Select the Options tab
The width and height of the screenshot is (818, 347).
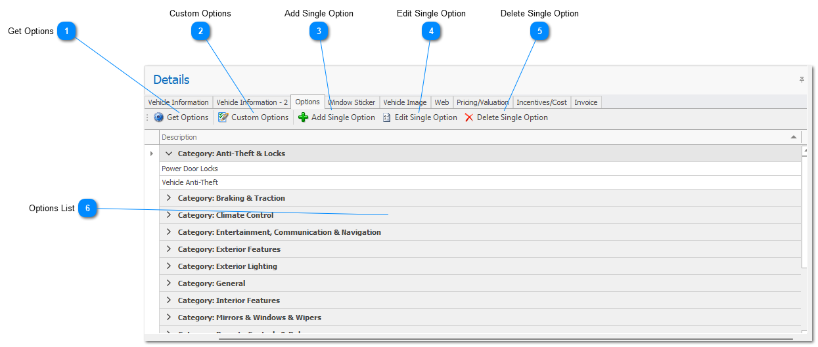coord(307,102)
